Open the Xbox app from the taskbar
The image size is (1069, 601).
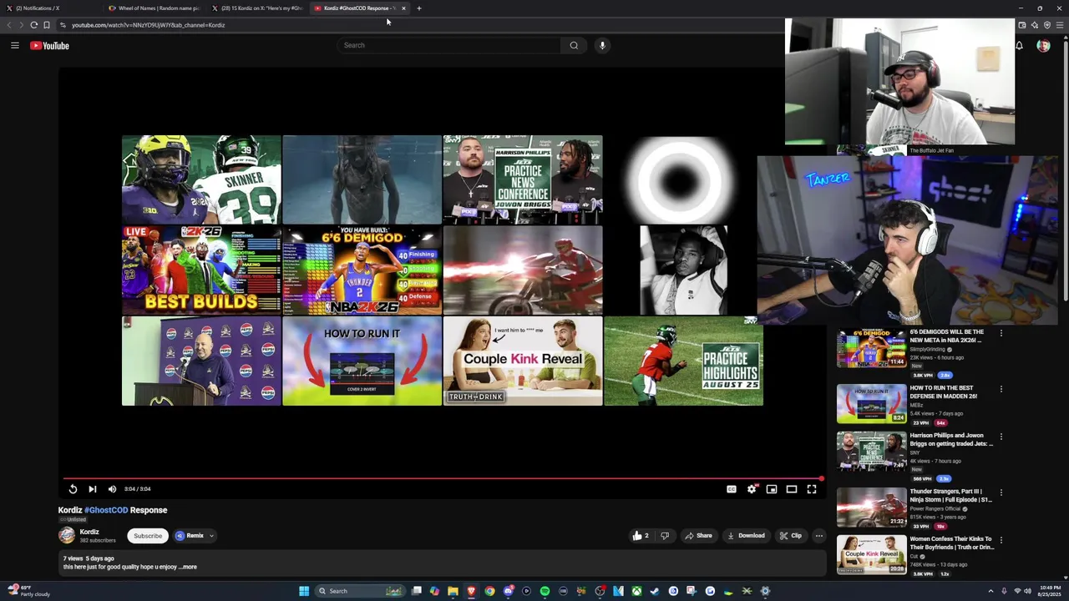coord(636,591)
